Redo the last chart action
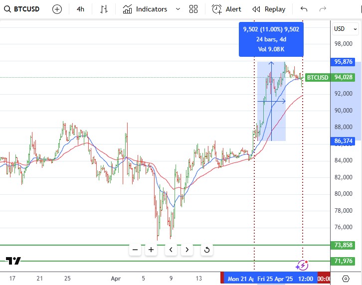362x285 pixels. (323, 9)
